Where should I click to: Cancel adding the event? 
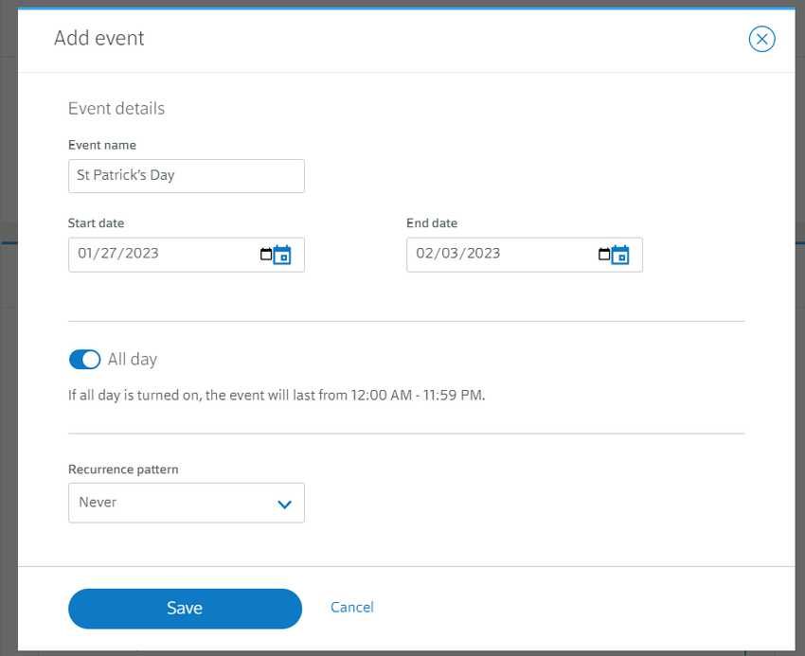(352, 608)
